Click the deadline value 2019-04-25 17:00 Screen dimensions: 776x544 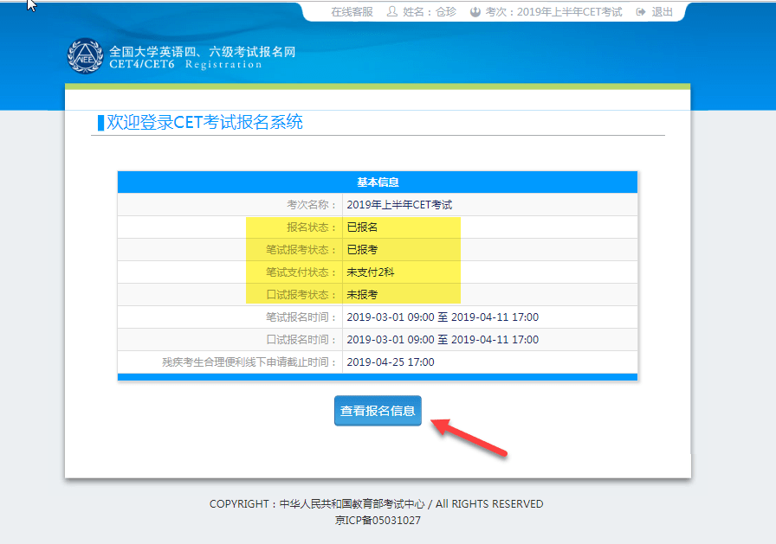pyautogui.click(x=391, y=362)
